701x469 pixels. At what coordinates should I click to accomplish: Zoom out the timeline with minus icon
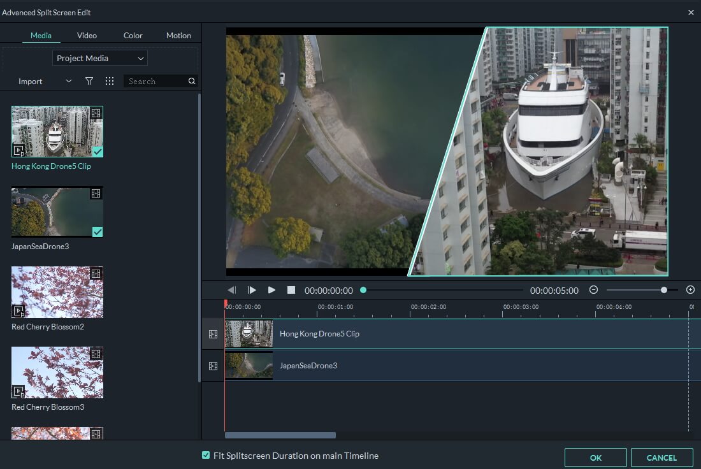point(593,290)
